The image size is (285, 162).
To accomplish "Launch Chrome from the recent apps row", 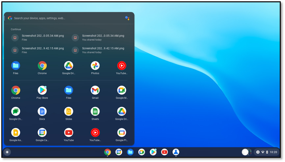I will click(x=42, y=68).
